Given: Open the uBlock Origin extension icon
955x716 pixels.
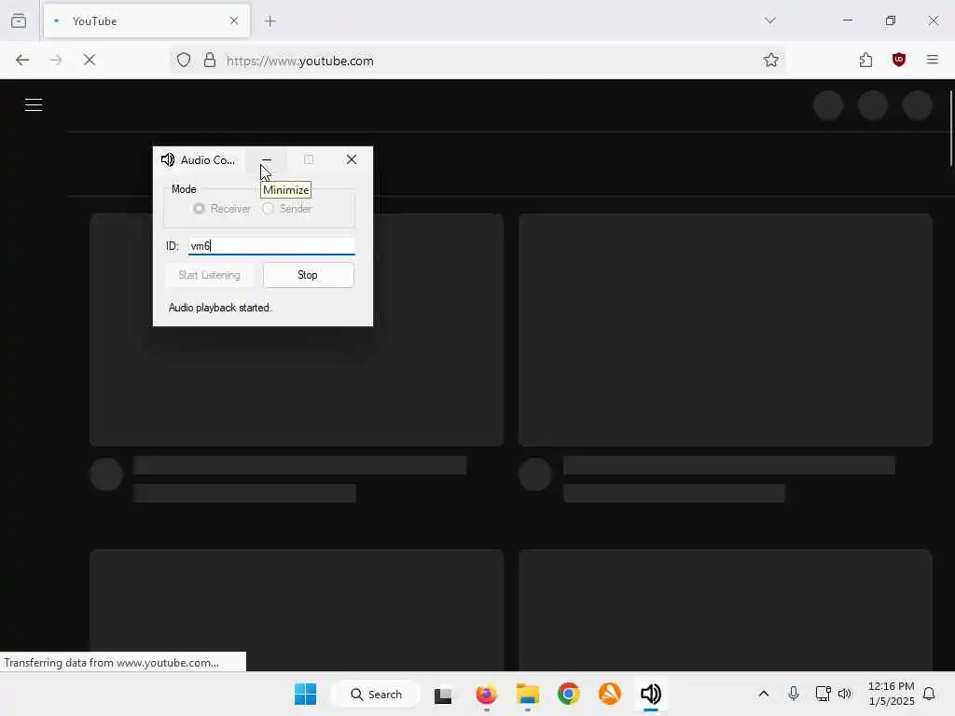Looking at the screenshot, I should [x=899, y=60].
